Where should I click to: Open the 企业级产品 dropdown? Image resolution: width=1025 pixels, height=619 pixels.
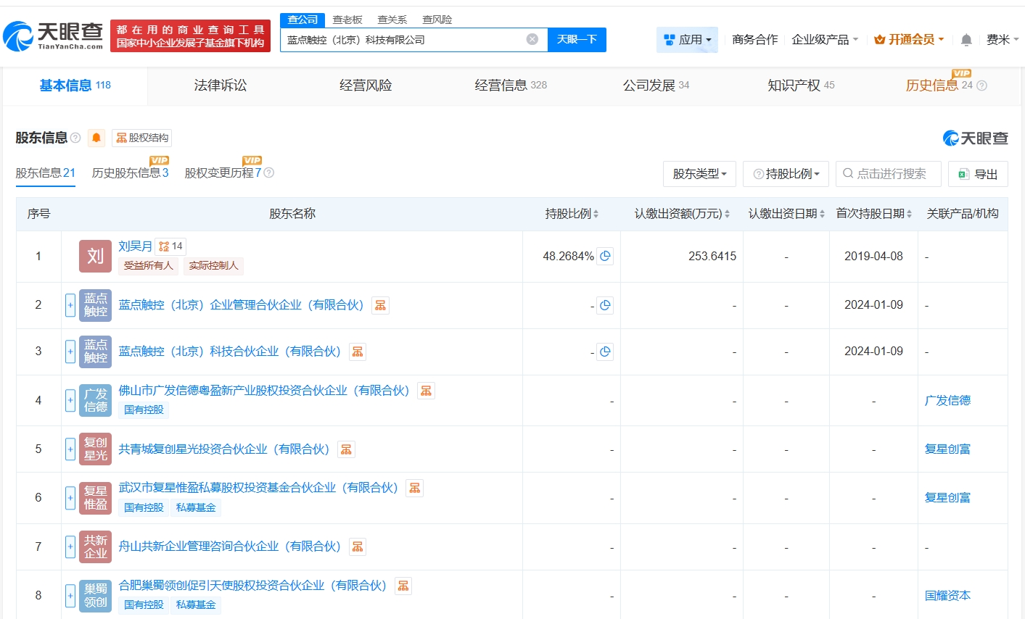pos(825,40)
